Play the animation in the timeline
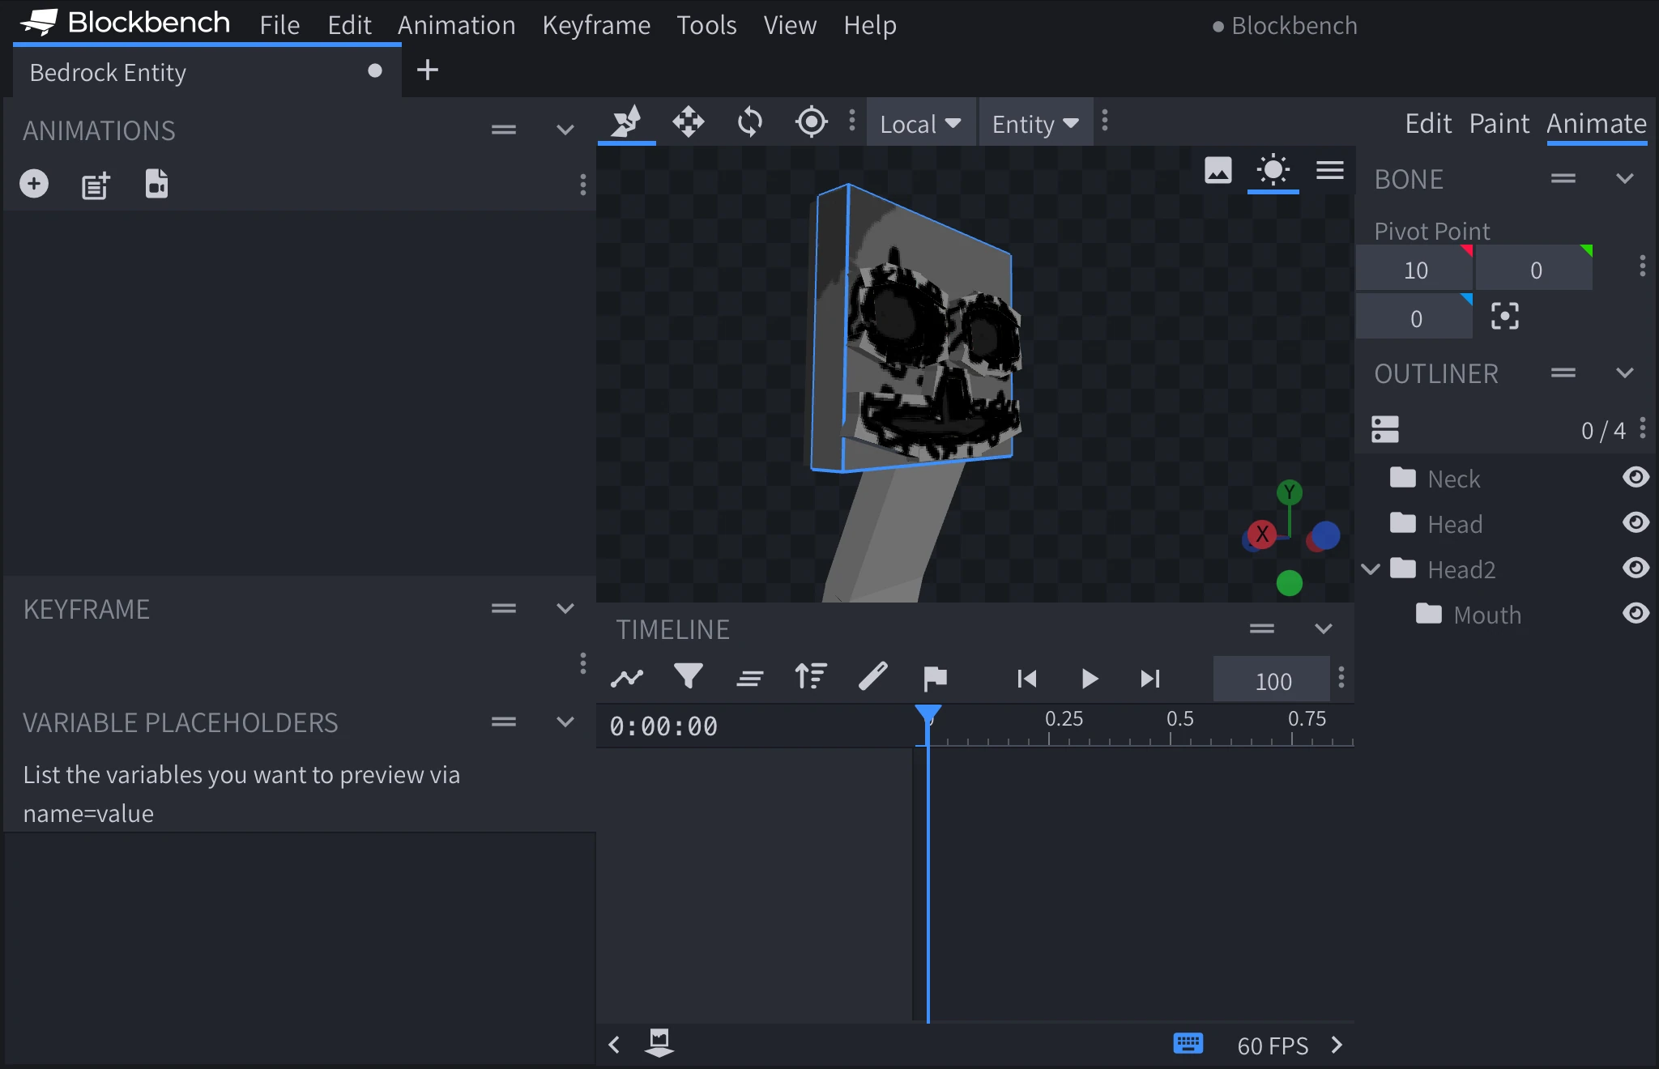This screenshot has height=1069, width=1659. [x=1090, y=679]
